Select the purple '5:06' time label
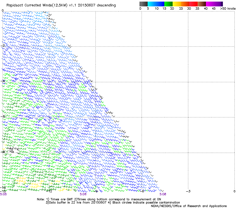237x208 pixels. (x=83, y=194)
